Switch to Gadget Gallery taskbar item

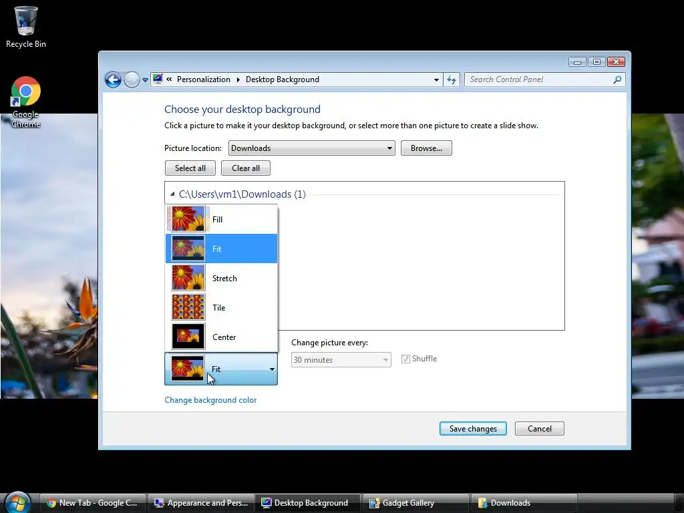(416, 503)
